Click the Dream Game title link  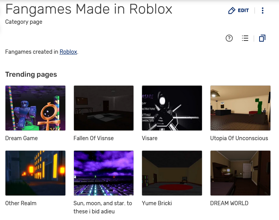pos(21,138)
